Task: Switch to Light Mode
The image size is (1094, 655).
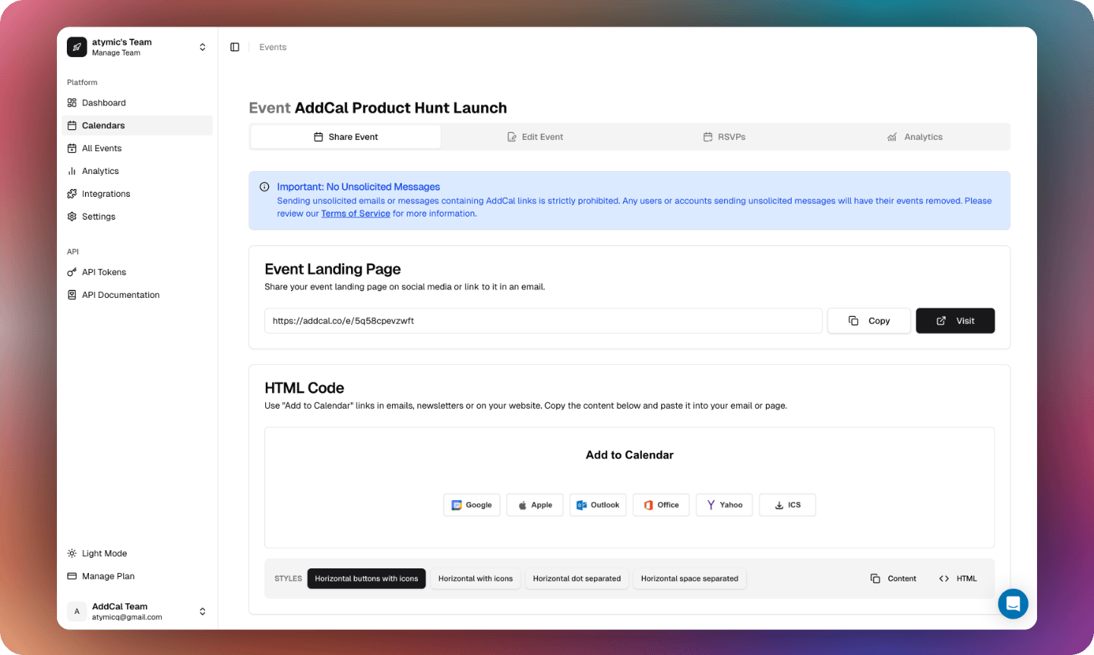Action: click(x=138, y=553)
